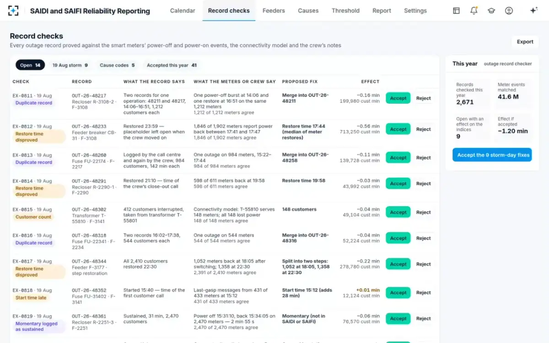The image size is (549, 343).
Task: Reject fix for EX-0812
Action: coord(423,129)
